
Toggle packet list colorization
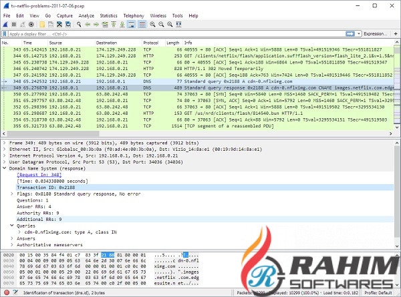click(x=142, y=25)
